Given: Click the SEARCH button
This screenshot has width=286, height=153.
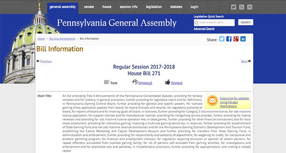Looking at the screenshot, I should tap(246, 22).
